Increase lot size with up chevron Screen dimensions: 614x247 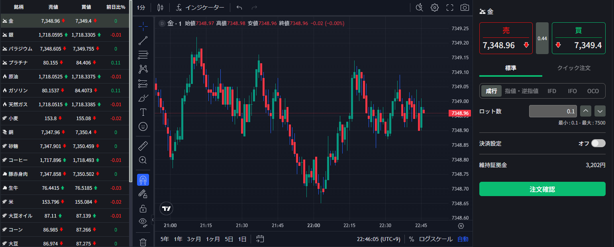point(586,111)
